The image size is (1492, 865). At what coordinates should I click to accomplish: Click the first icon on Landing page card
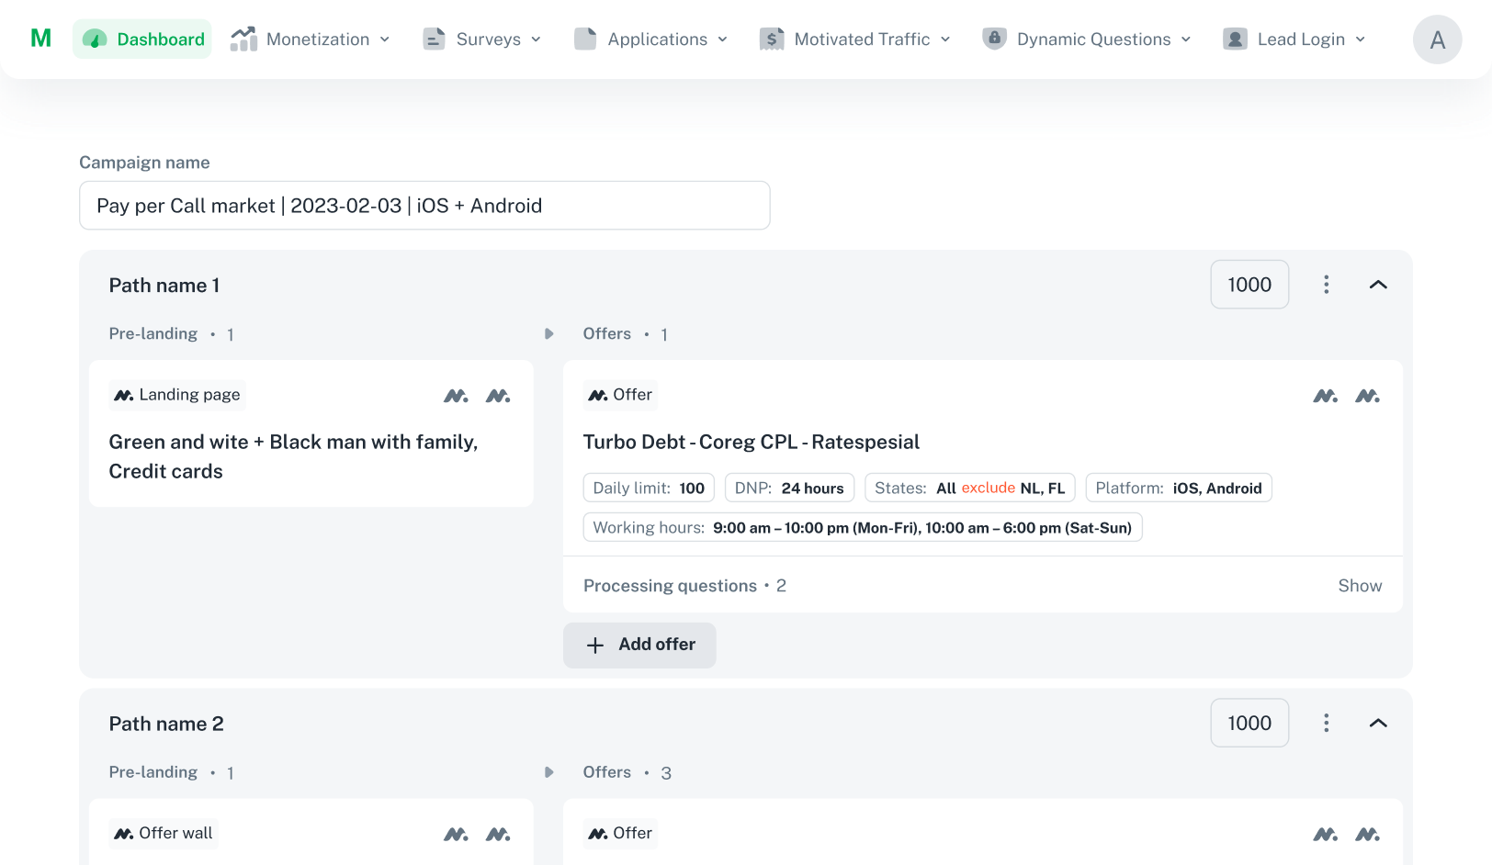[x=457, y=396]
